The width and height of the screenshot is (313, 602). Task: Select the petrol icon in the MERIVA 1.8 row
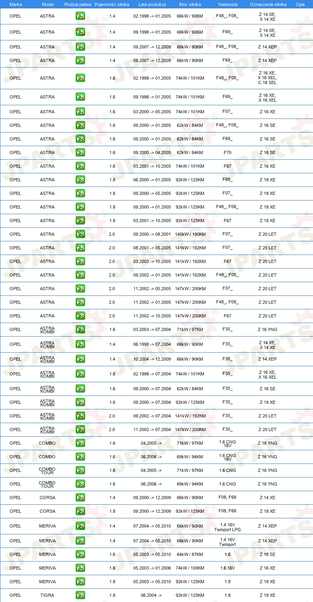pos(80,582)
